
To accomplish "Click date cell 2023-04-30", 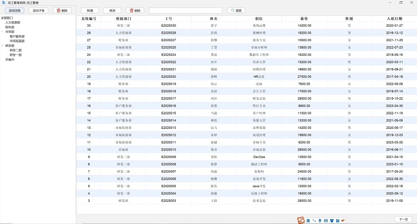I will point(394,106).
